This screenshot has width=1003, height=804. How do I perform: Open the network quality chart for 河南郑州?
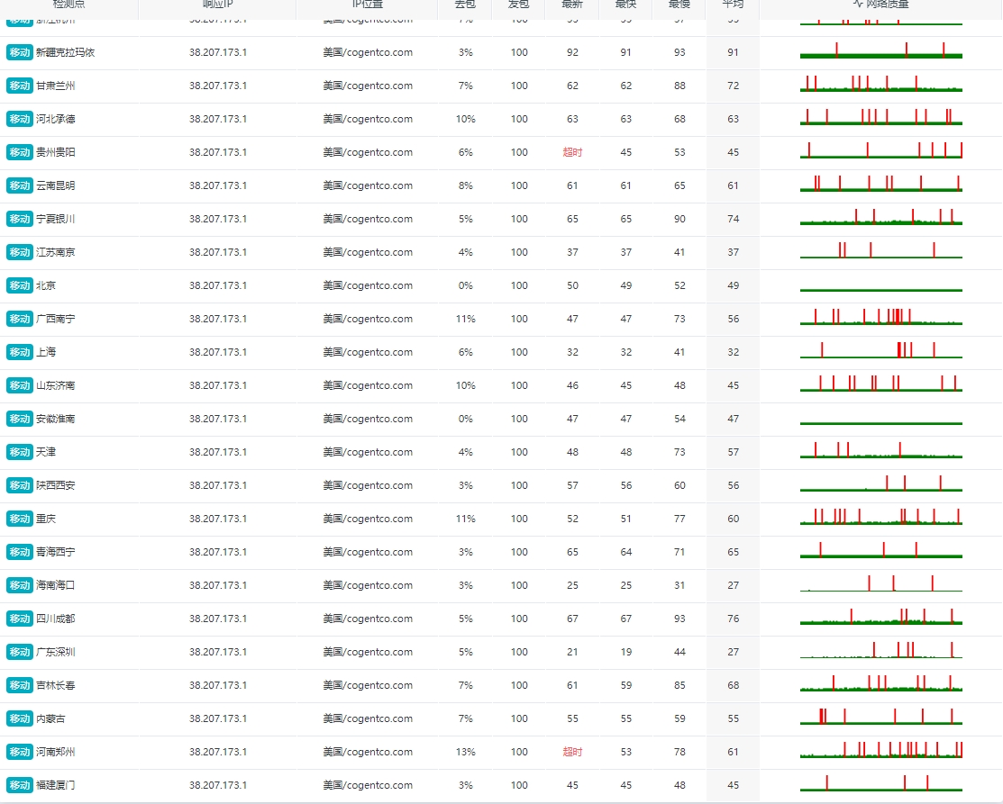pos(880,750)
